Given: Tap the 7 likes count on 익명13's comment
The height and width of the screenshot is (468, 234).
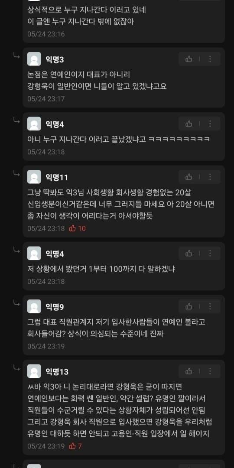Looking at the screenshot, I should coord(75,446).
